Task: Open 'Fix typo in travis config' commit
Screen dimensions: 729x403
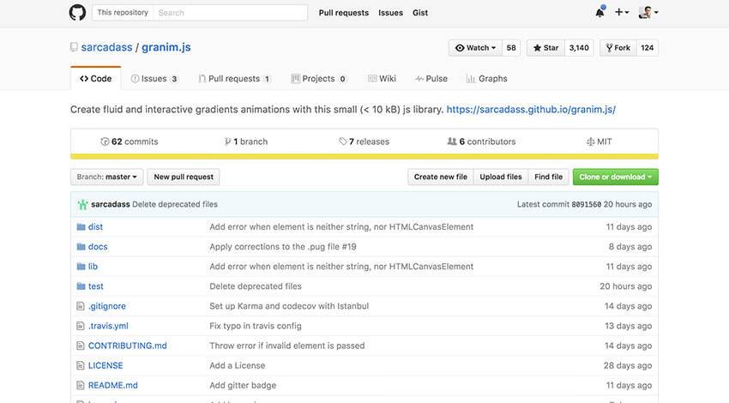Action: pyautogui.click(x=256, y=327)
